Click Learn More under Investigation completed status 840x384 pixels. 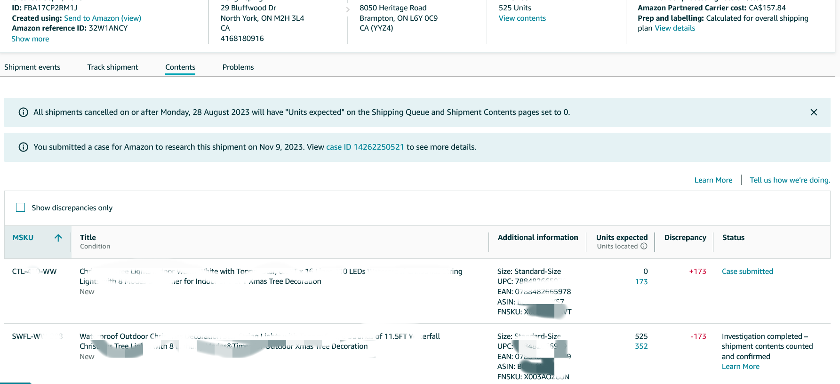pyautogui.click(x=741, y=367)
